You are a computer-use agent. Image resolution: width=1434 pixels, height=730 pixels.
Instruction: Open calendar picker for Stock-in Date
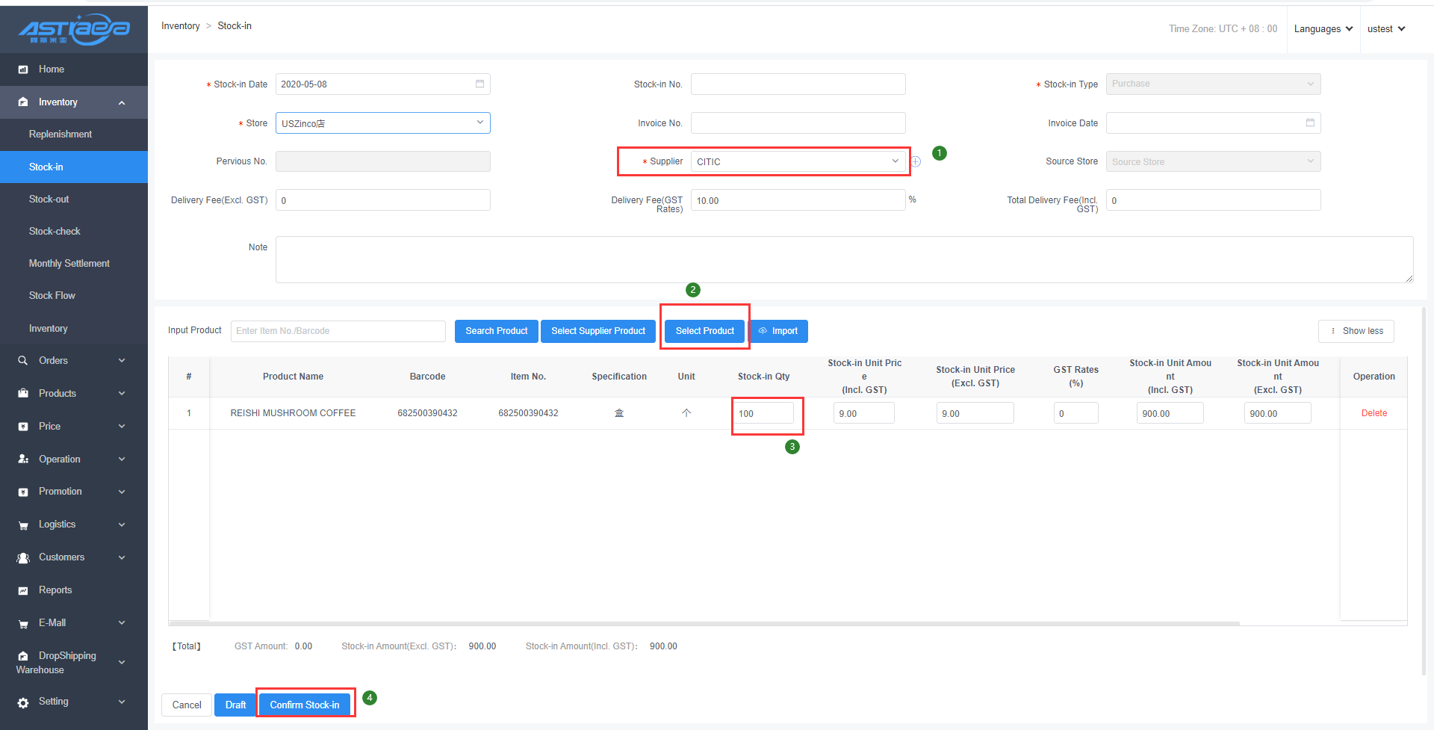[x=479, y=84]
